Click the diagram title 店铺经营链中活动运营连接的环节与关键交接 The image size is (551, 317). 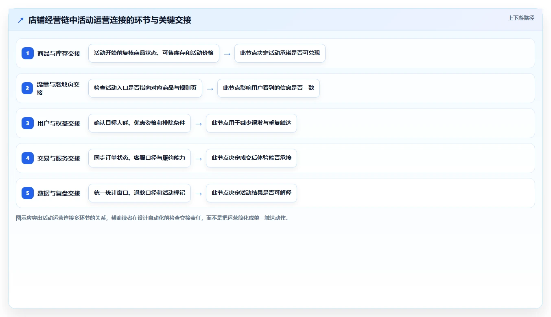(110, 20)
